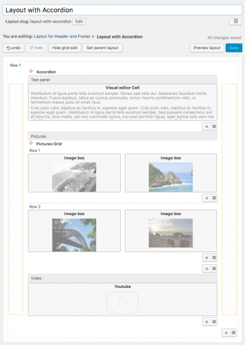The width and height of the screenshot is (245, 345).
Task: Click the Pictures Grid title
Action: click(49, 144)
